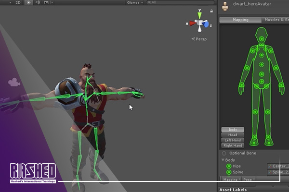Image resolution: width=289 pixels, height=192 pixels.
Task: Select thigh circle on diagram's right leg
Action: point(266,86)
